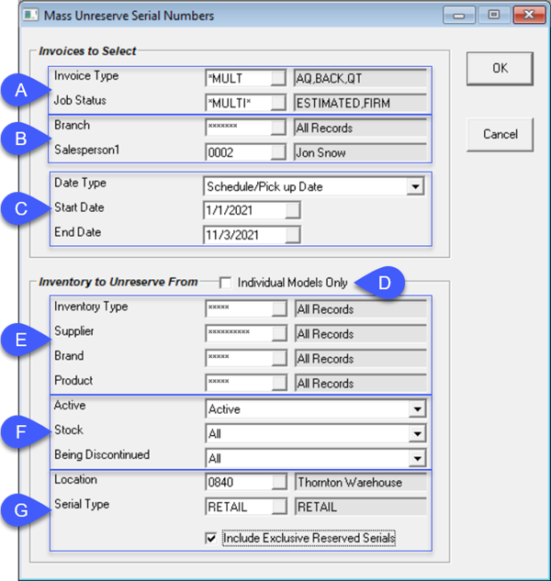Minimize the Mass Unreserve Serial Numbers window
The image size is (551, 581).
pos(459,16)
